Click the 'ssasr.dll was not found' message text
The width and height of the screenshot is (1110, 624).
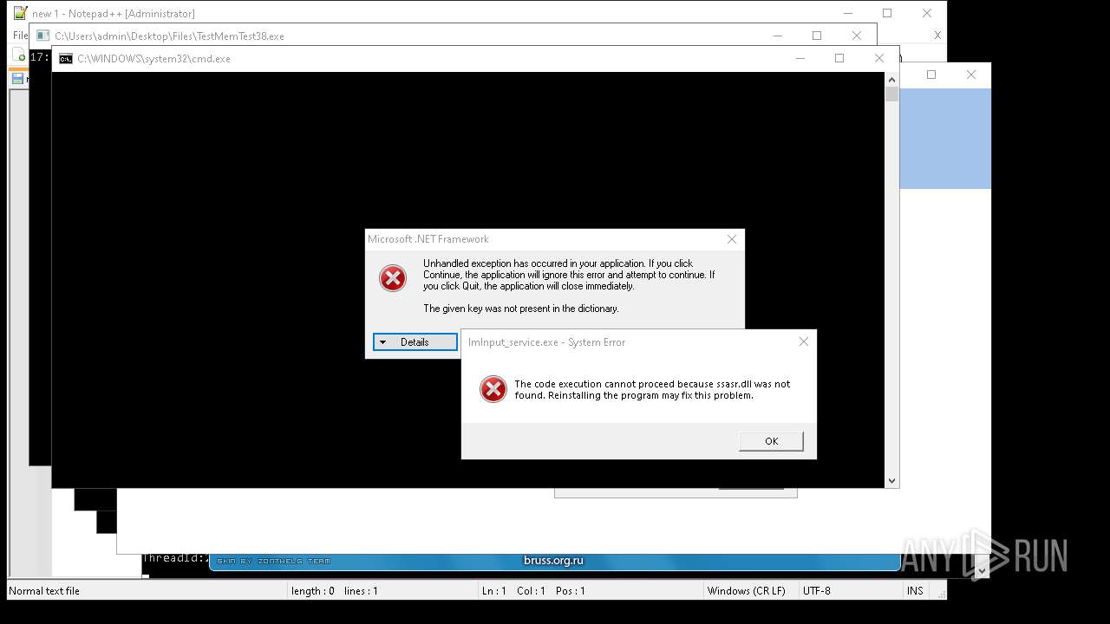pos(652,389)
